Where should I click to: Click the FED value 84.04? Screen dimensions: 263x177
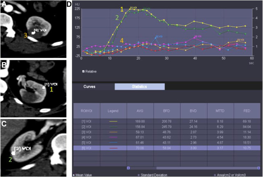pos(247,127)
